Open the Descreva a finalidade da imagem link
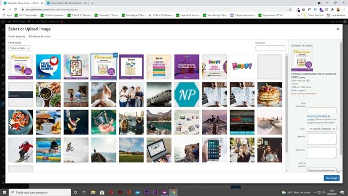348x196 pixels. [x=319, y=118]
